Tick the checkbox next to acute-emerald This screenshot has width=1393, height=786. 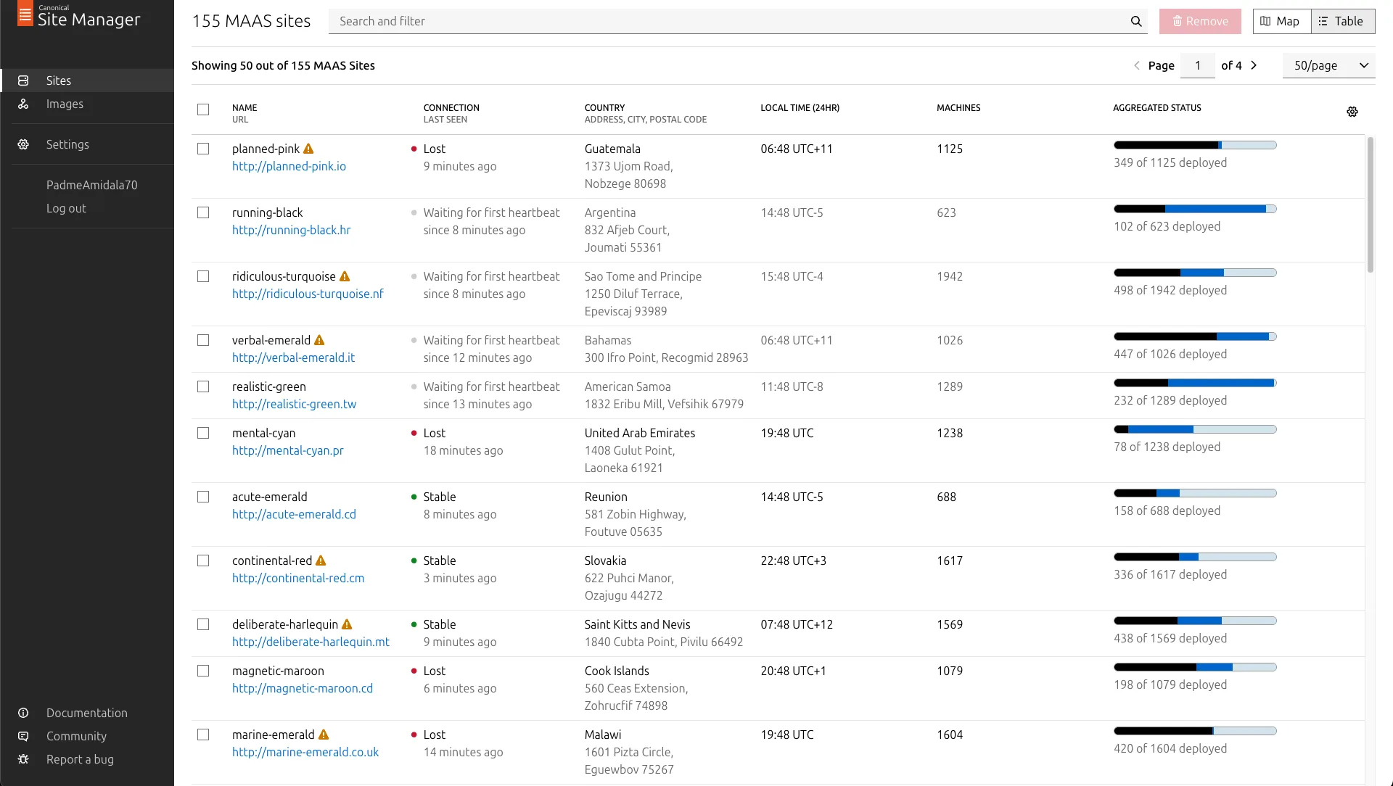tap(203, 497)
